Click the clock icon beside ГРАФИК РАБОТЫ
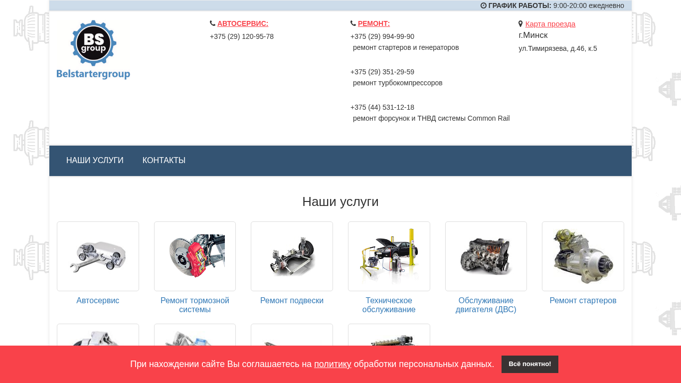The height and width of the screenshot is (383, 681). pos(483,5)
